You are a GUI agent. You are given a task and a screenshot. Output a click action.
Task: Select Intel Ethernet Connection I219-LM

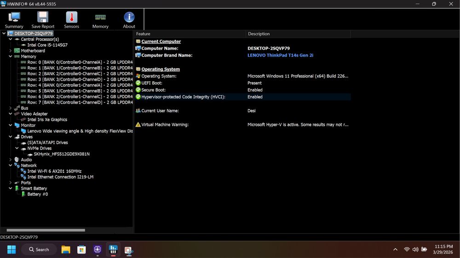(60, 177)
